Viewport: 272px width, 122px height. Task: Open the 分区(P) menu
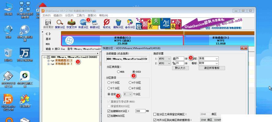click(69, 15)
